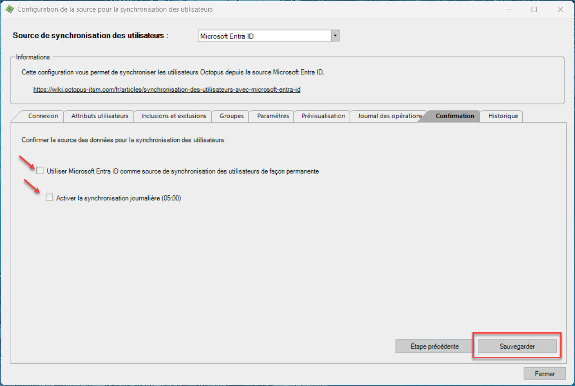Click the Sauvegarder button
The image size is (575, 386).
pyautogui.click(x=517, y=346)
